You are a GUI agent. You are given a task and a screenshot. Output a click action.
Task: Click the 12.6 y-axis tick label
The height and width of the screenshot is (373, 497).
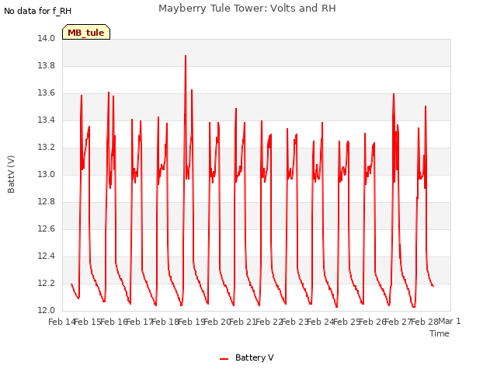point(47,228)
